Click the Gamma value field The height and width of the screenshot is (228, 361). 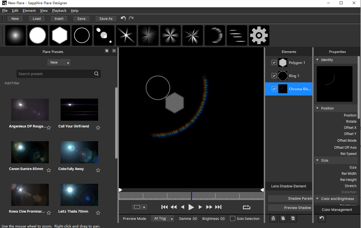(x=195, y=218)
